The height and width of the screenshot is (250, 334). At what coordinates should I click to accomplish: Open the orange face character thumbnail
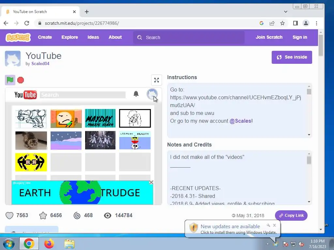(x=66, y=118)
